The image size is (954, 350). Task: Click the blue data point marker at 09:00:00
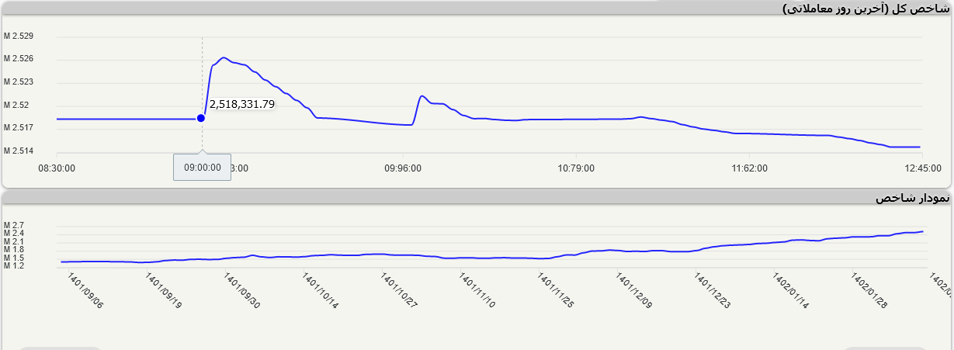point(201,118)
